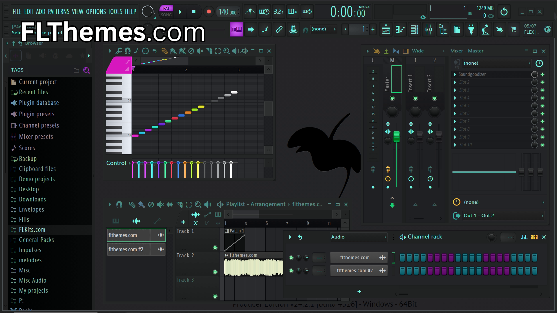Select flthemes.com #2 clip in playlist picker
The width and height of the screenshot is (557, 313).
click(136, 250)
